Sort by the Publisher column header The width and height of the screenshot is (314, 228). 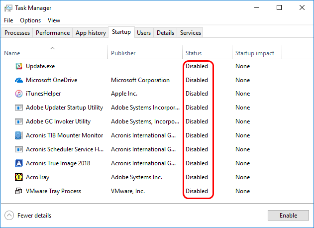pos(145,52)
